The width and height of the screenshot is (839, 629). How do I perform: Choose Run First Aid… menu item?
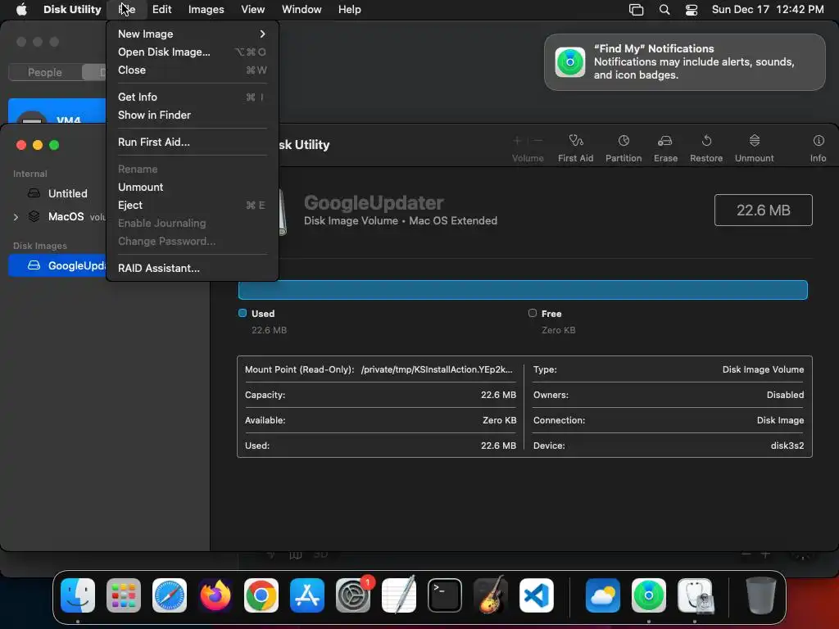pyautogui.click(x=192, y=142)
